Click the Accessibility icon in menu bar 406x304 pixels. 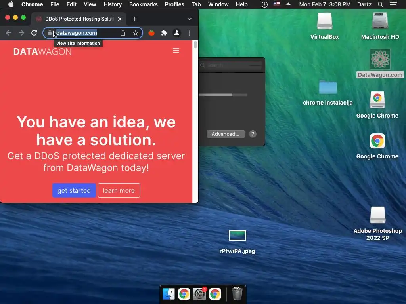click(264, 4)
